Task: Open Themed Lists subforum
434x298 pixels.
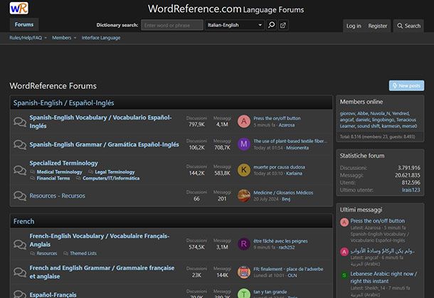Action: [83, 253]
